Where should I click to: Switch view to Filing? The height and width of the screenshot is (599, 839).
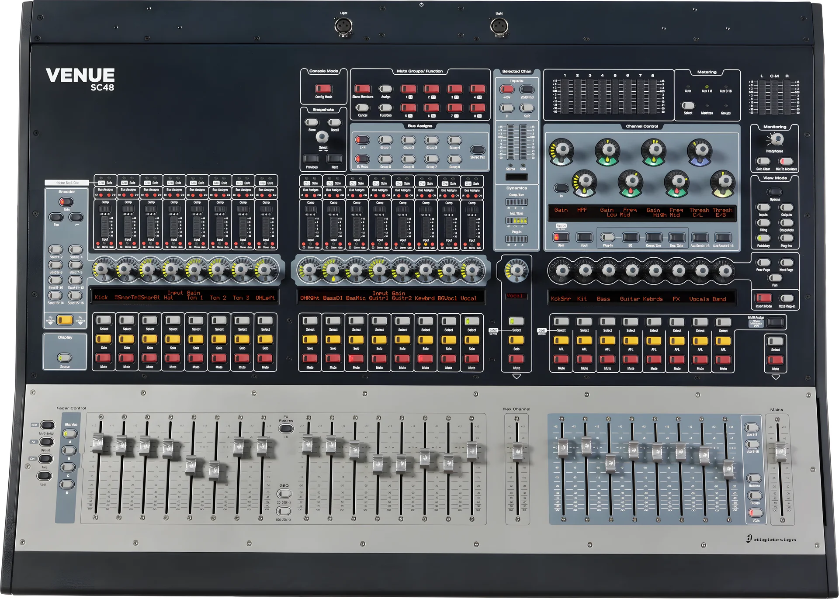[763, 222]
